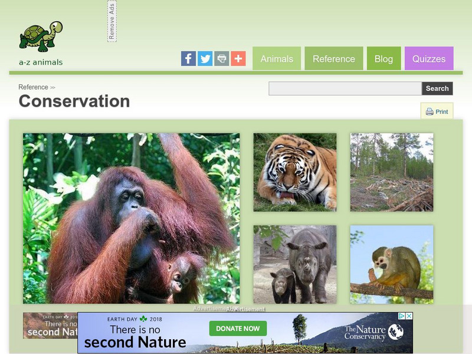Viewport: 472px width, 354px height.
Task: Click the printer icon beside Print
Action: point(430,112)
